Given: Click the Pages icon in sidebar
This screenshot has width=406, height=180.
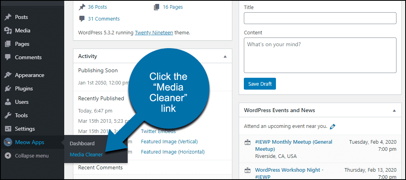Looking at the screenshot, I should point(8,44).
